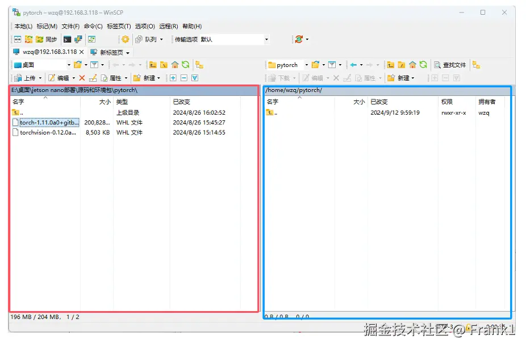Click the home icon in local panel
Viewport: 526px width, 348px height.
(175, 65)
